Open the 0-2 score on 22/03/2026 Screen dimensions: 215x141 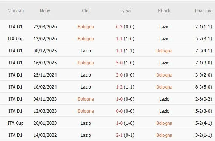click(x=119, y=27)
